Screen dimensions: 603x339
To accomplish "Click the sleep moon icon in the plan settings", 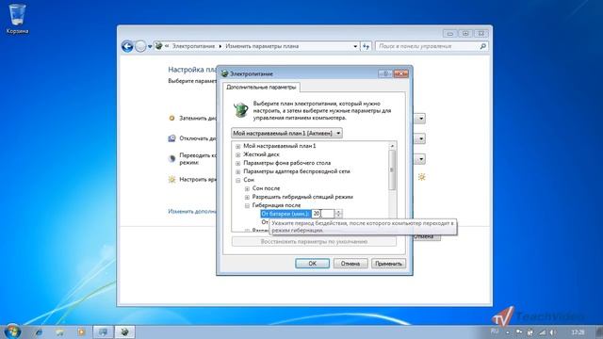I will (171, 158).
